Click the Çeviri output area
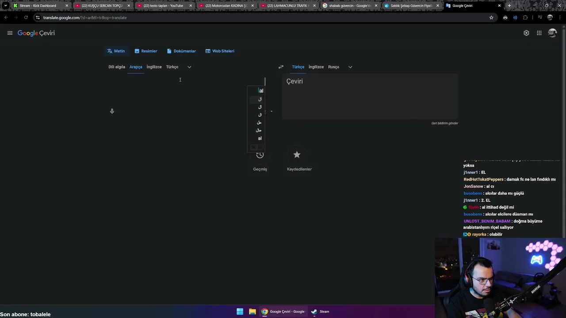 tap(370, 96)
